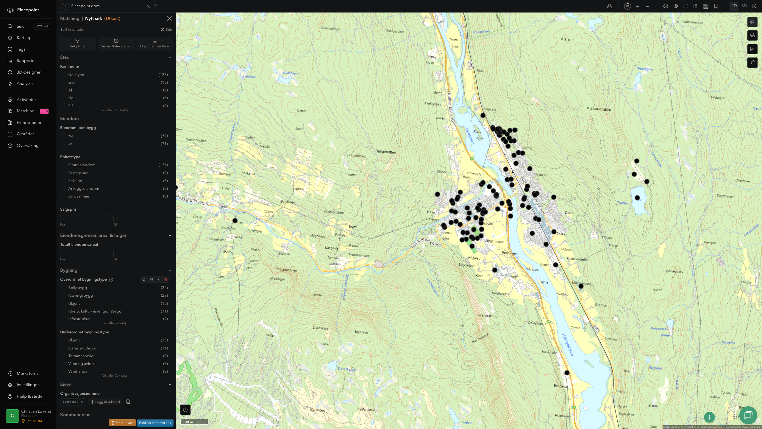Open the info icon in top toolbar

click(x=754, y=6)
